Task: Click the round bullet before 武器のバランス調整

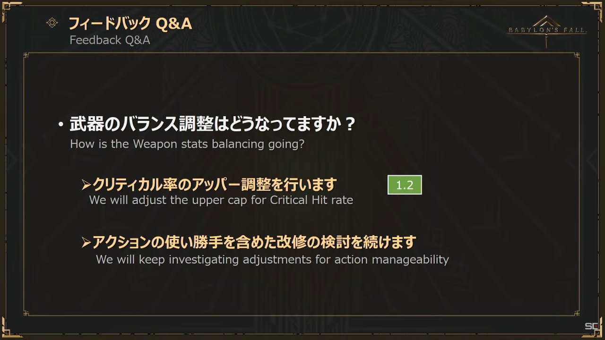Action: coord(60,125)
